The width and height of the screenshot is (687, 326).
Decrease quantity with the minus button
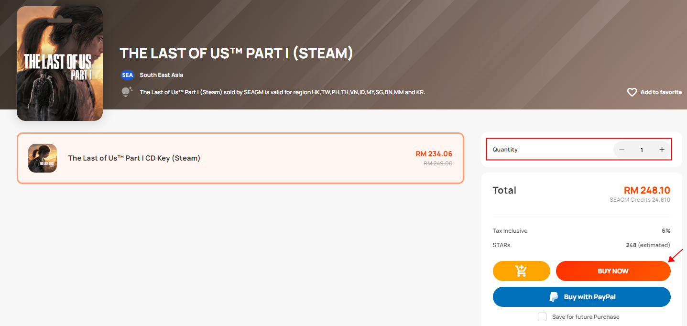coord(622,150)
